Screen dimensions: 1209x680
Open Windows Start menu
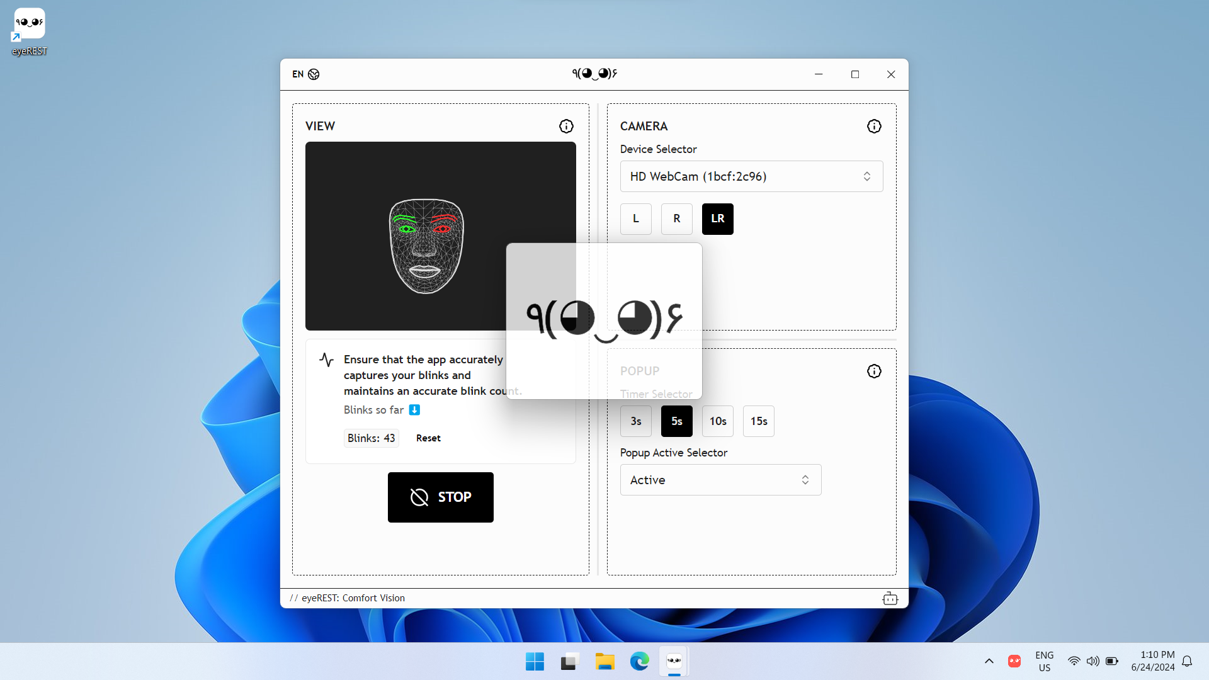535,661
